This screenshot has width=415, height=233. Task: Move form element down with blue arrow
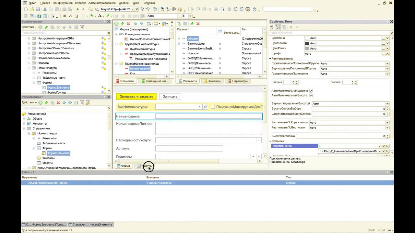click(x=141, y=24)
